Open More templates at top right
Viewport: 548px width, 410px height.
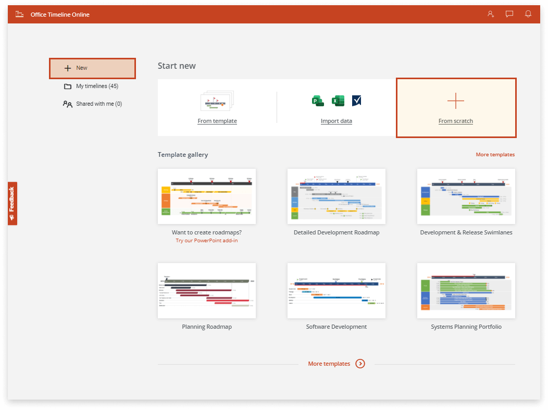point(495,154)
